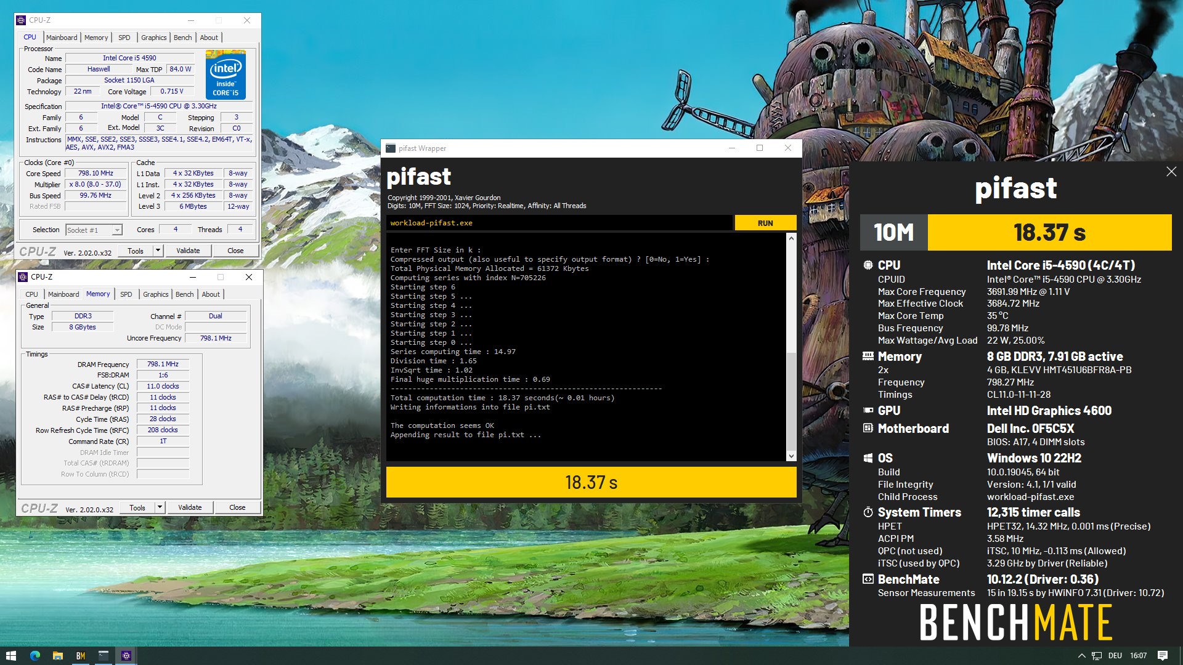Open CPU-Z taskbar icon
The height and width of the screenshot is (665, 1183).
(126, 656)
